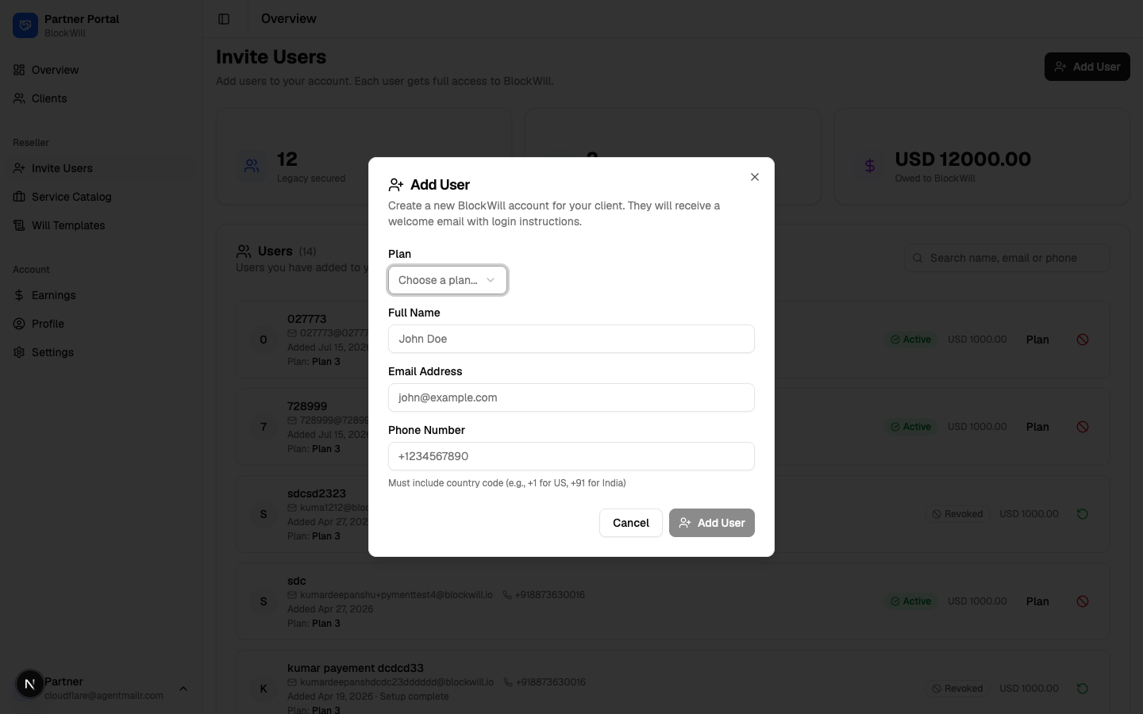This screenshot has width=1143, height=714.
Task: Click the Plan button for user 728999
Action: pos(1037,427)
